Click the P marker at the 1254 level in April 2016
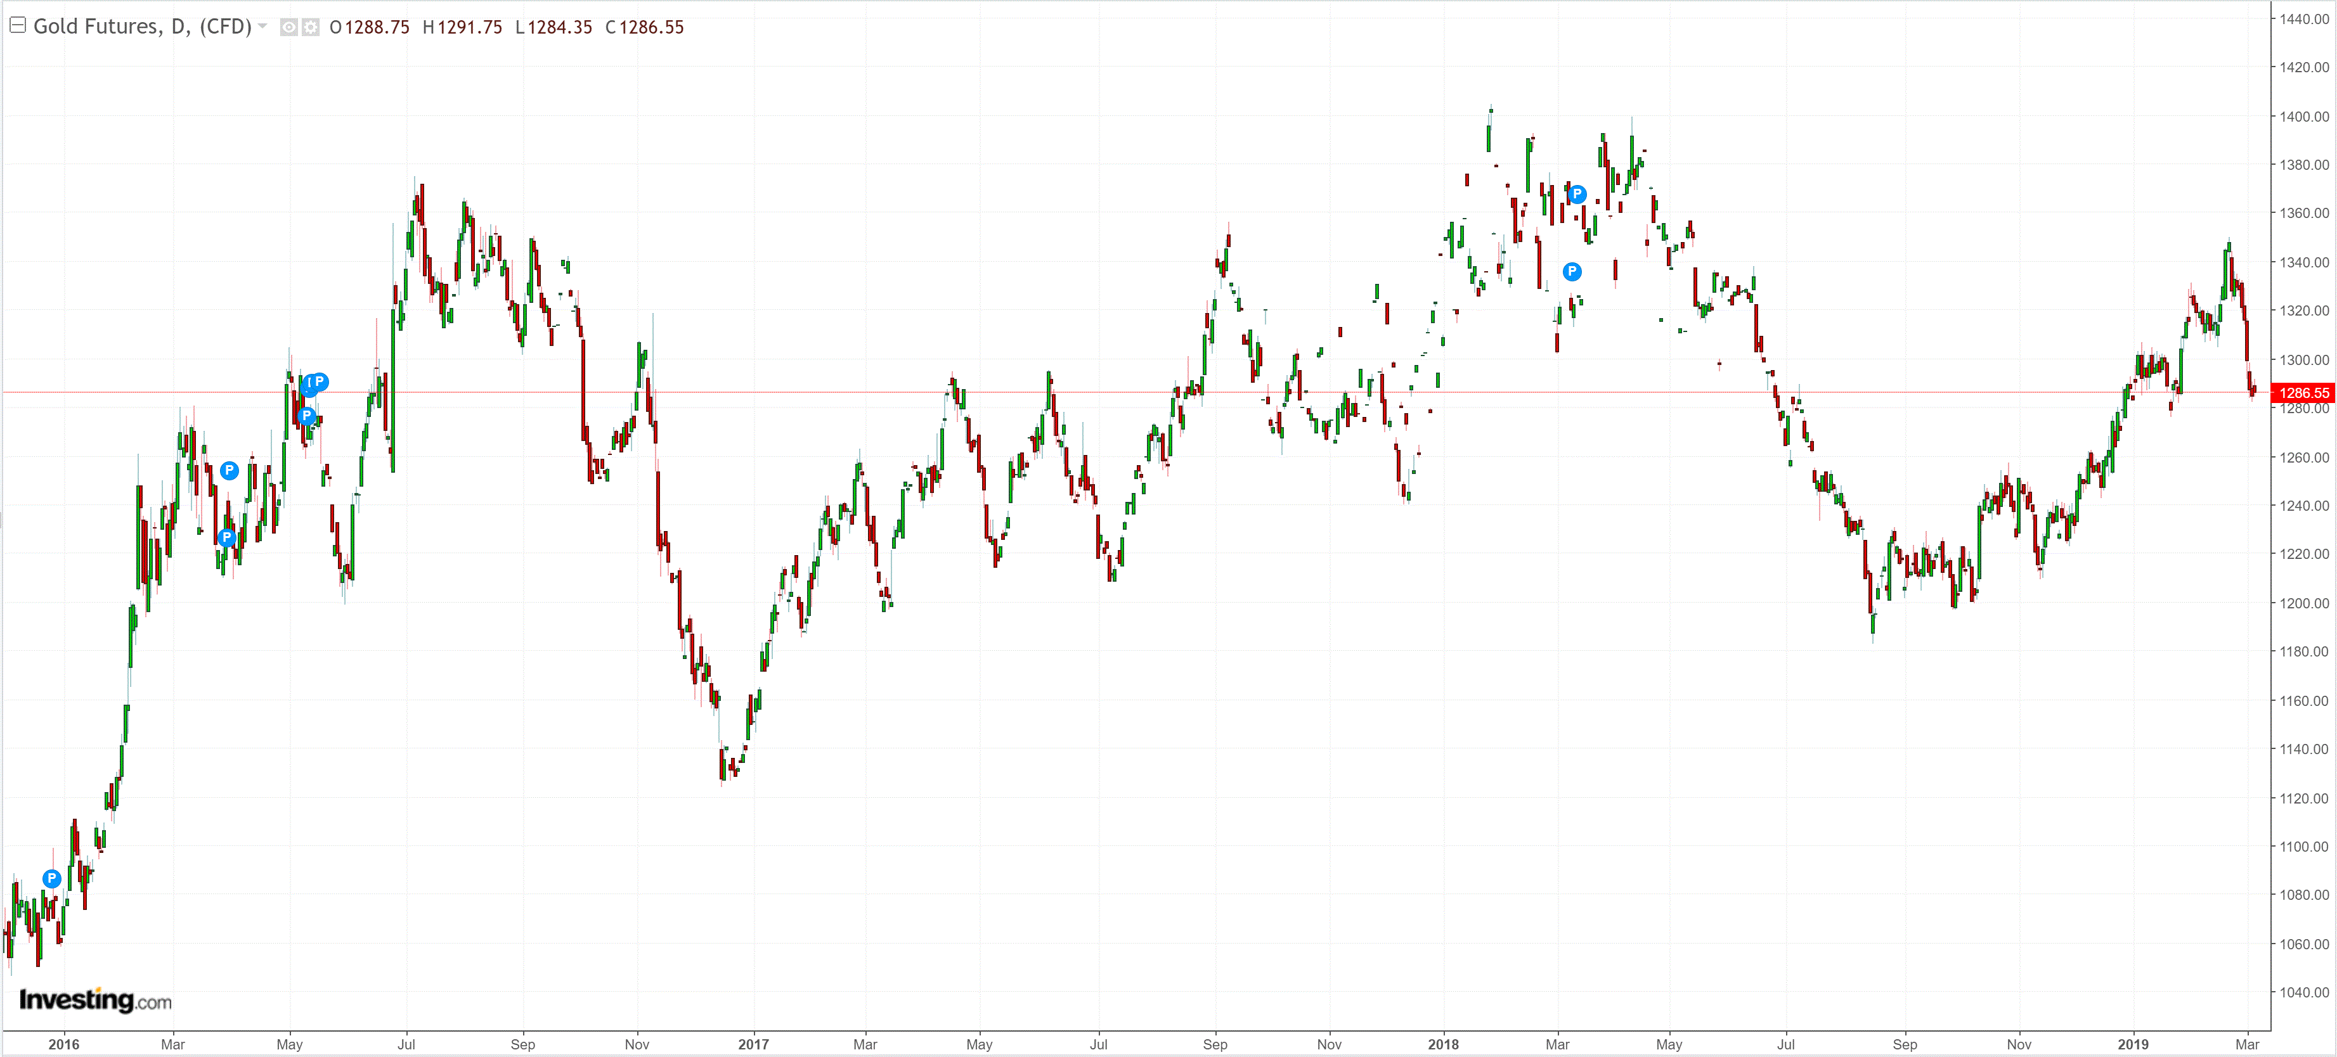The width and height of the screenshot is (2337, 1057). [230, 470]
